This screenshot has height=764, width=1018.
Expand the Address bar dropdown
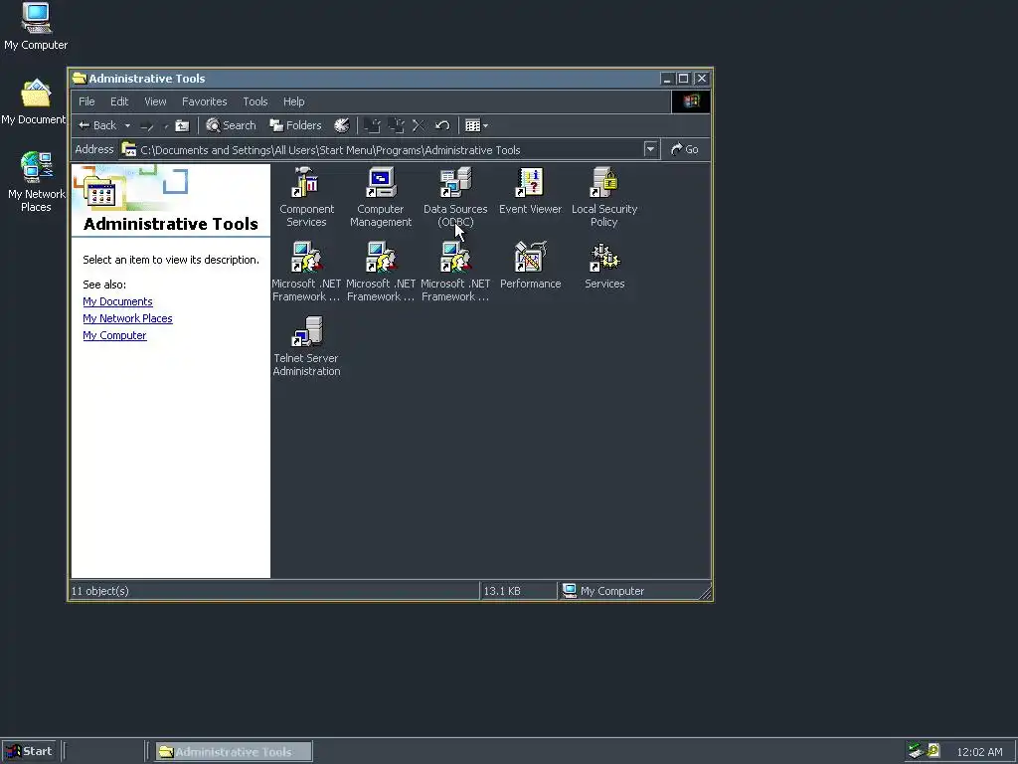[650, 149]
